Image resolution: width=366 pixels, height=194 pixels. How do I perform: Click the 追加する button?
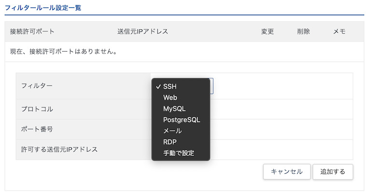(333, 172)
